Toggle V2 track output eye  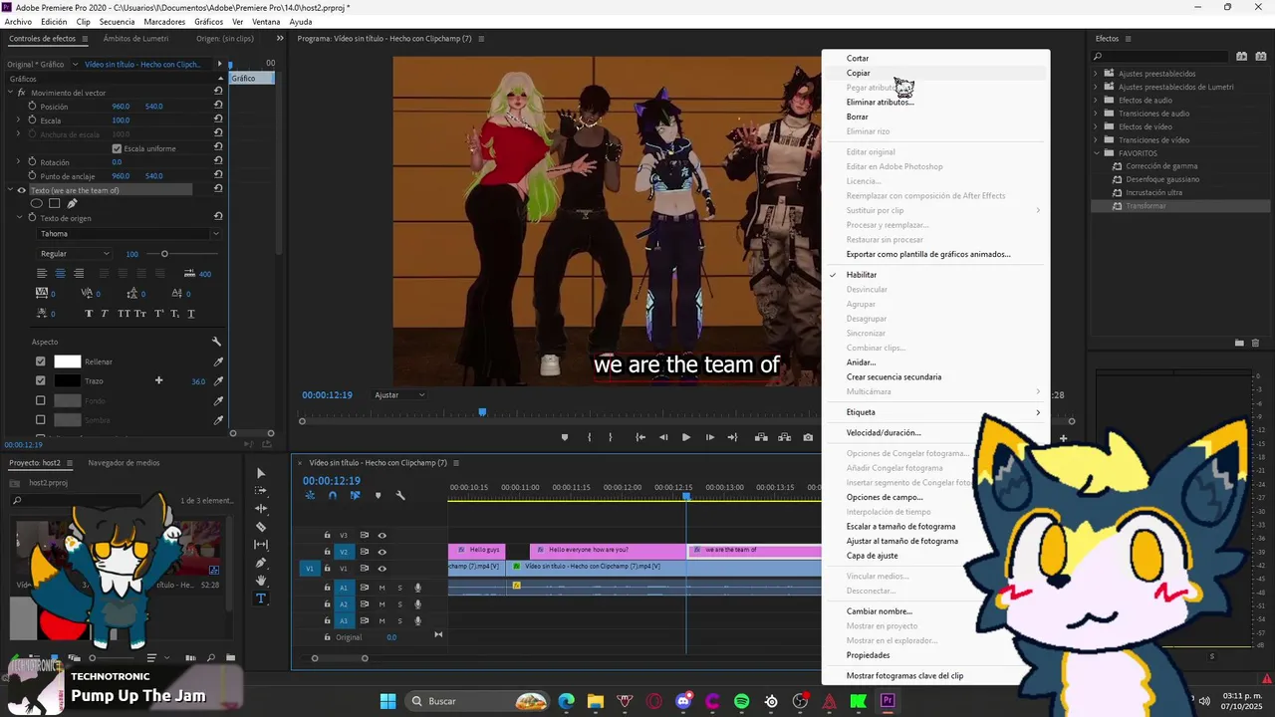(x=382, y=552)
